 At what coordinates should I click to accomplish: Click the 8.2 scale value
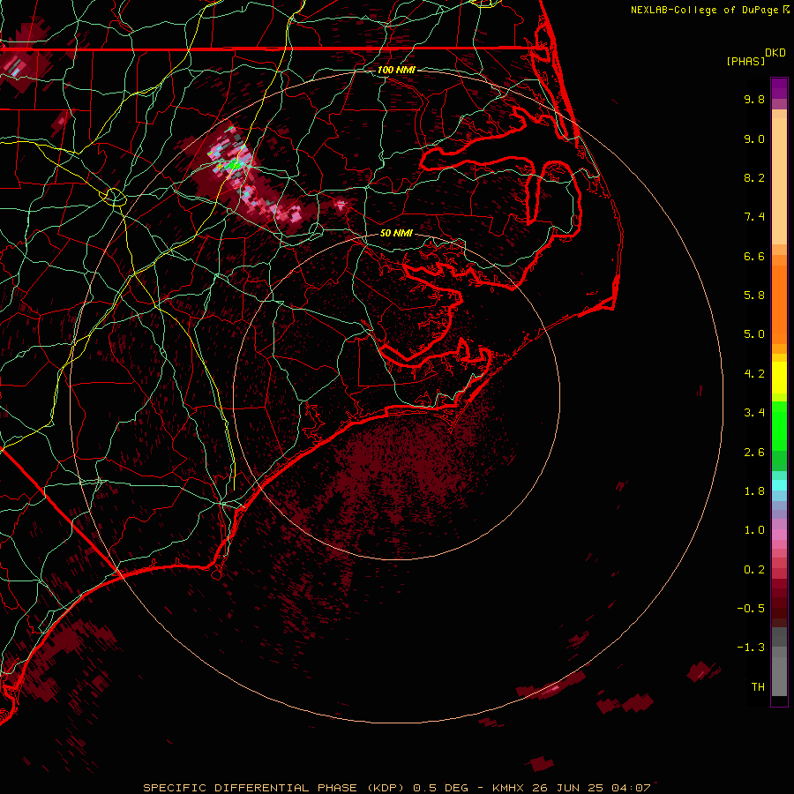click(x=754, y=177)
